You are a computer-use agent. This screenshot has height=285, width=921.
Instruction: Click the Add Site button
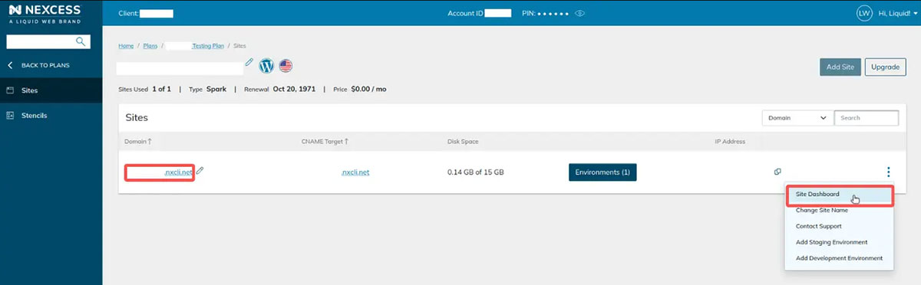[840, 67]
